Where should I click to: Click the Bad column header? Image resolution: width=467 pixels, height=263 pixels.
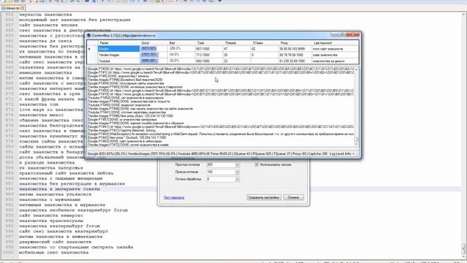[181, 43]
